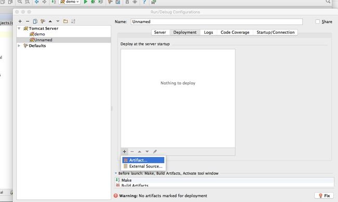The height and width of the screenshot is (202, 338).
Task: Move deployment item up
Action: coord(139,151)
